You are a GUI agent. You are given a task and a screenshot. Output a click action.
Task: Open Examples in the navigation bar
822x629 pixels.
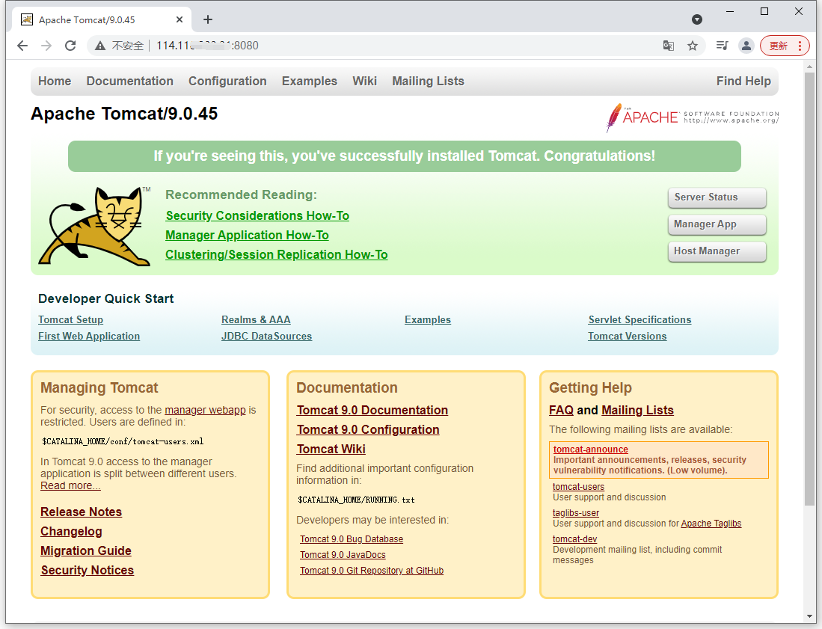pos(310,82)
